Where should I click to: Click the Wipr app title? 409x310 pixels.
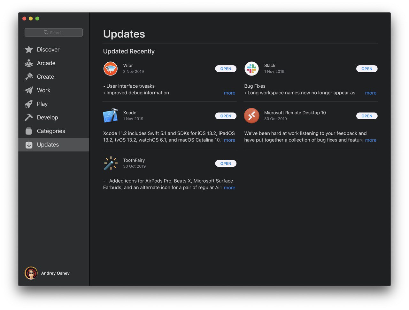pyautogui.click(x=128, y=65)
